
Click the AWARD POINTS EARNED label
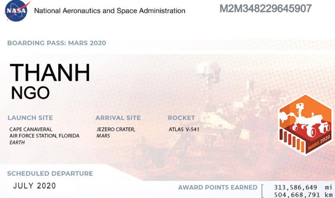coord(218,187)
